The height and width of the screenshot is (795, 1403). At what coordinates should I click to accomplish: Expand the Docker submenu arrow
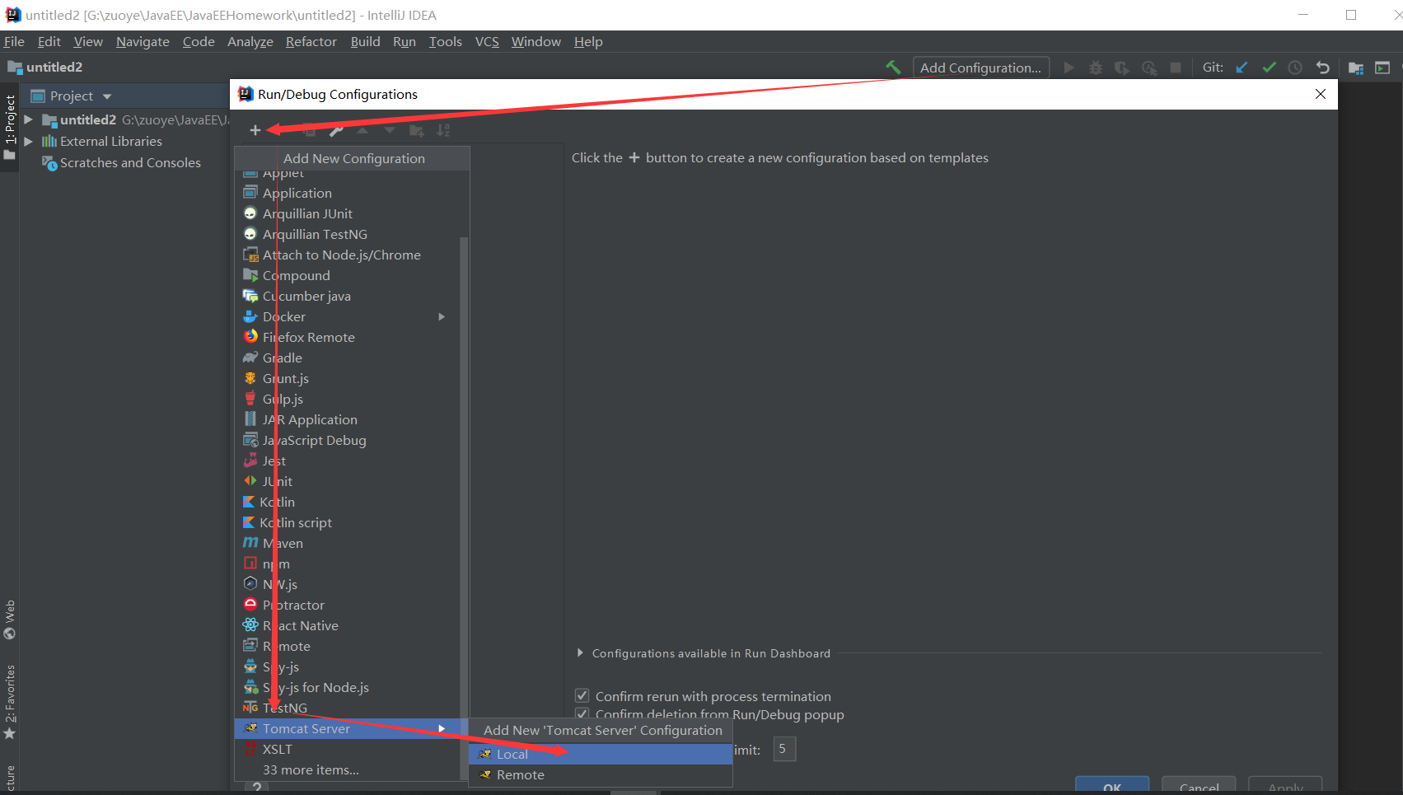pos(442,316)
